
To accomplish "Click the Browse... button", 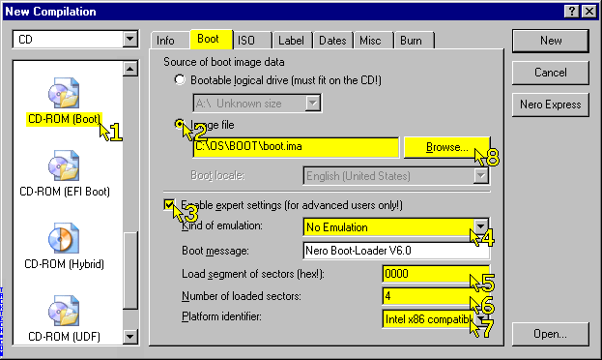I will coord(446,147).
